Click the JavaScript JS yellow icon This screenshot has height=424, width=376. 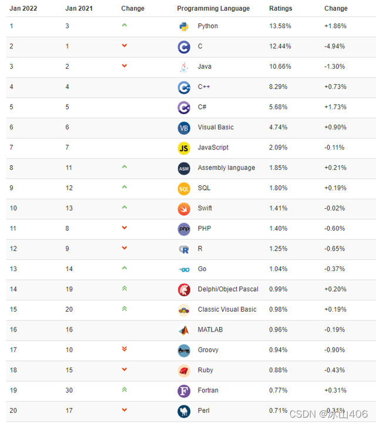pyautogui.click(x=184, y=148)
